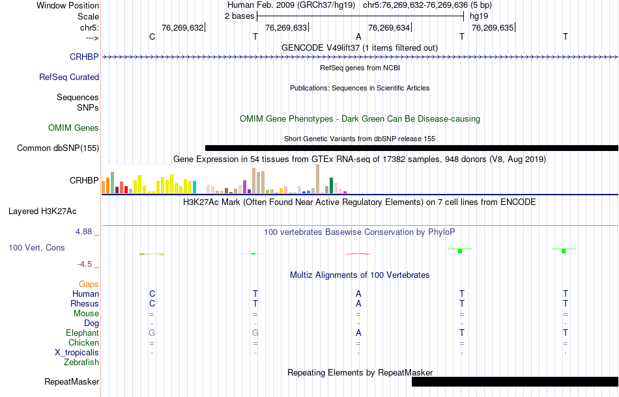The width and height of the screenshot is (619, 397).
Task: Open the CRHBP GENCODE track label
Action: [83, 57]
